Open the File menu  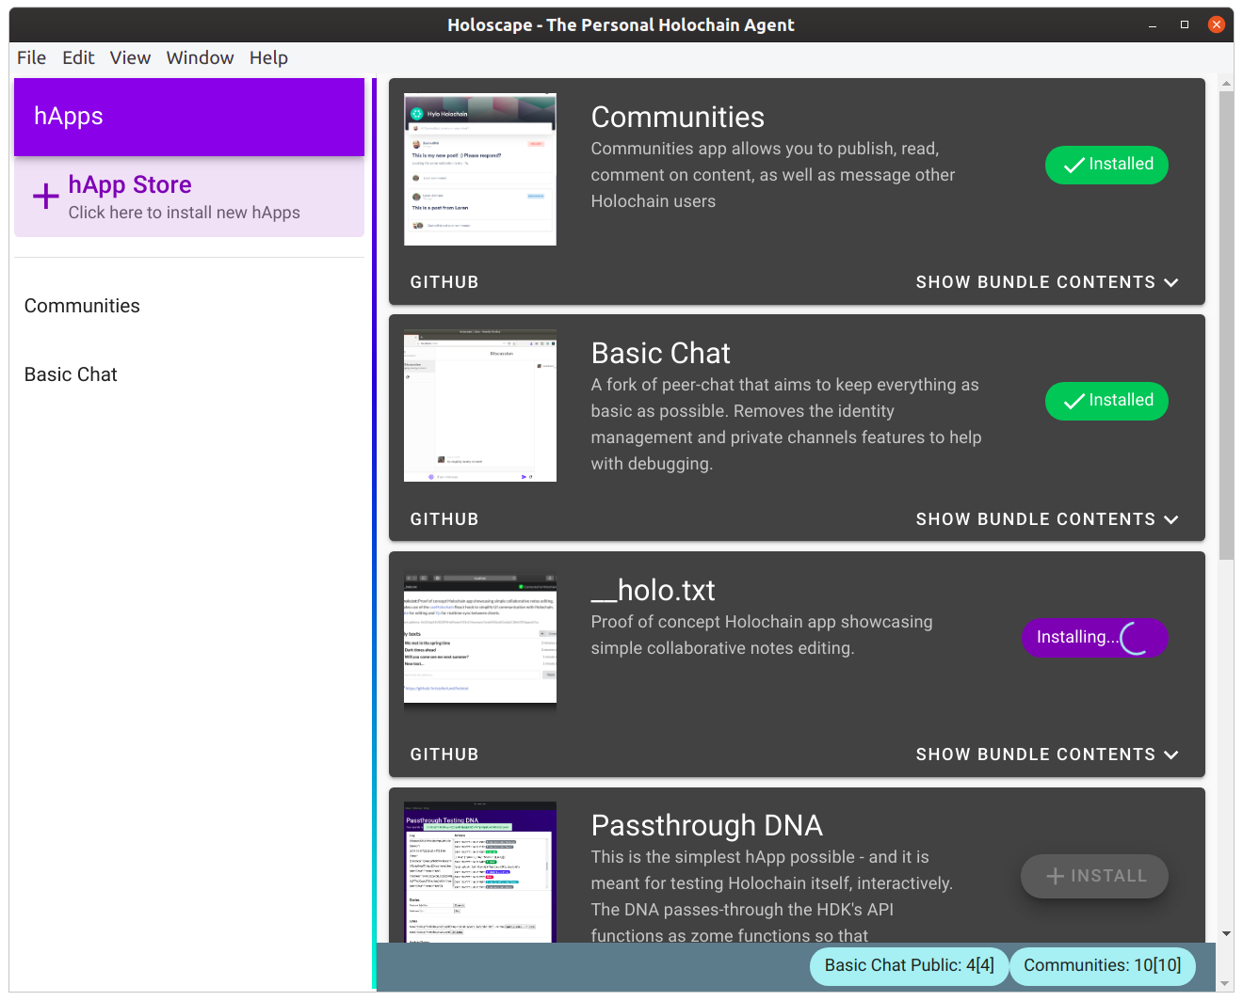click(31, 58)
